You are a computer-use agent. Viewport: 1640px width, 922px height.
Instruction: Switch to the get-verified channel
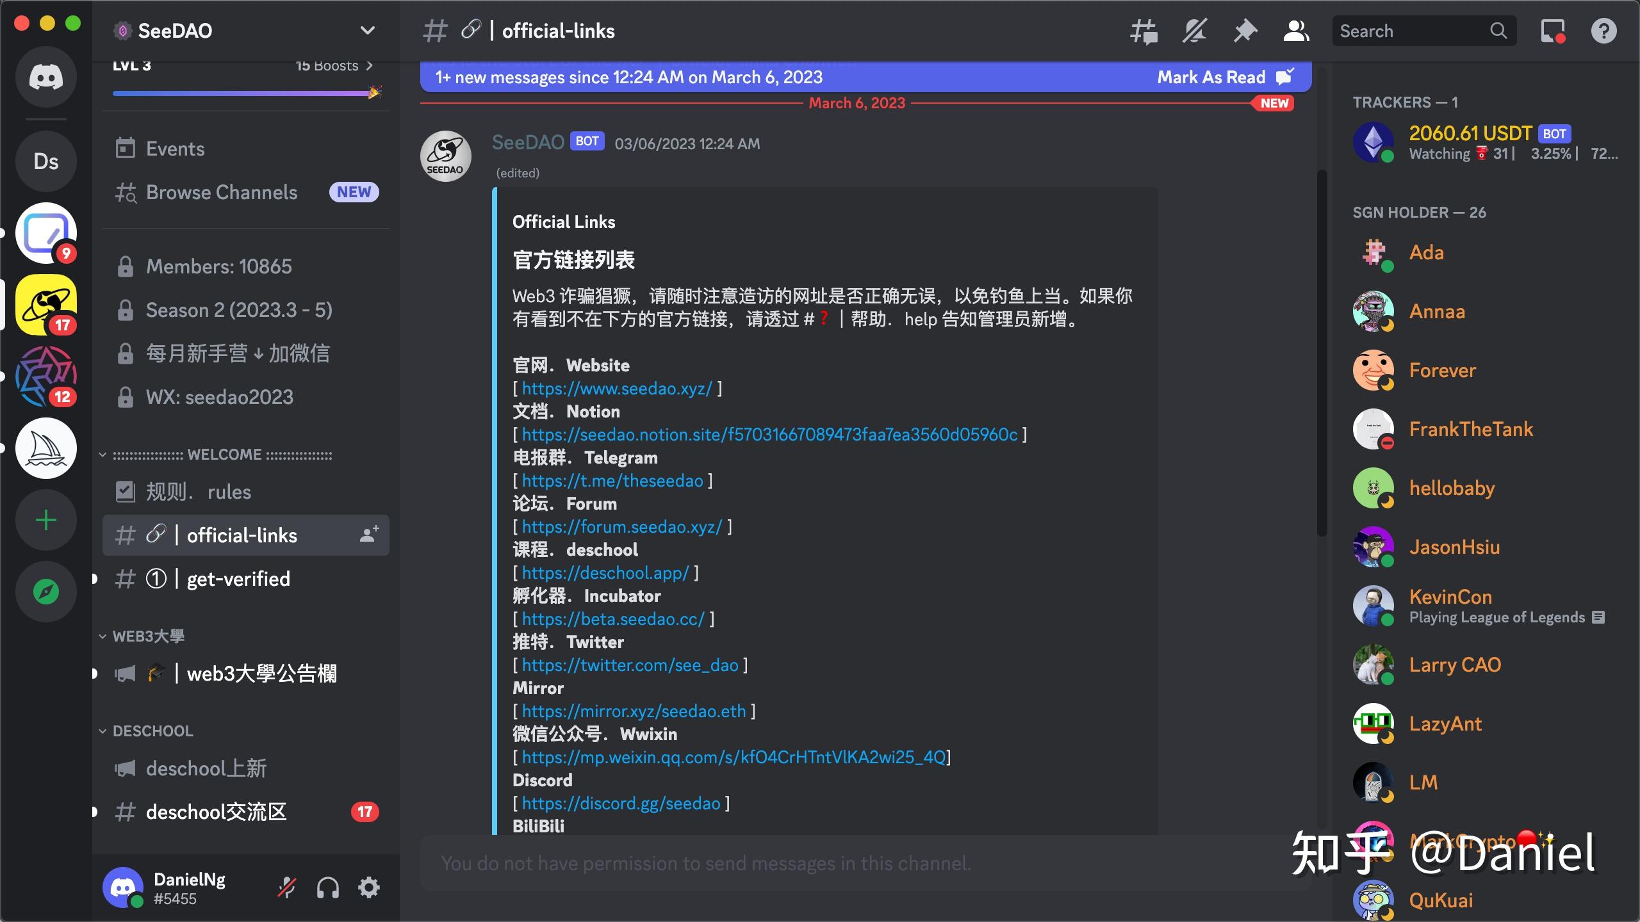coord(238,579)
